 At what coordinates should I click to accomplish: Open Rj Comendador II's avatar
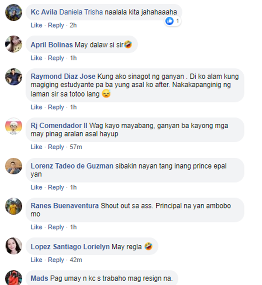click(x=14, y=126)
